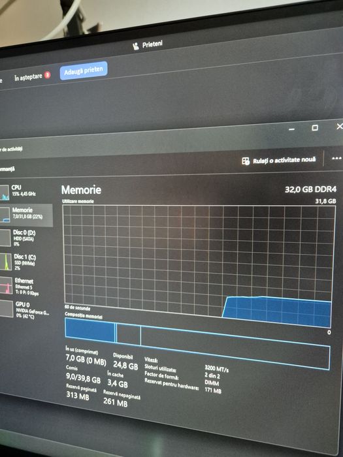Minimize the Task Manager window
The width and height of the screenshot is (343, 457).
point(291,129)
